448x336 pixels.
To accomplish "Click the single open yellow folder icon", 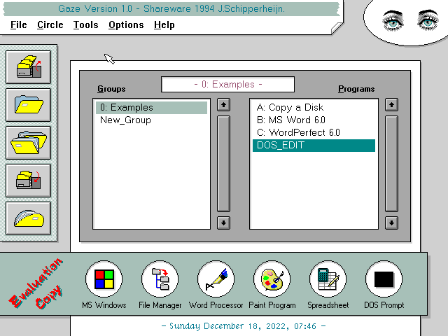I will point(28,105).
